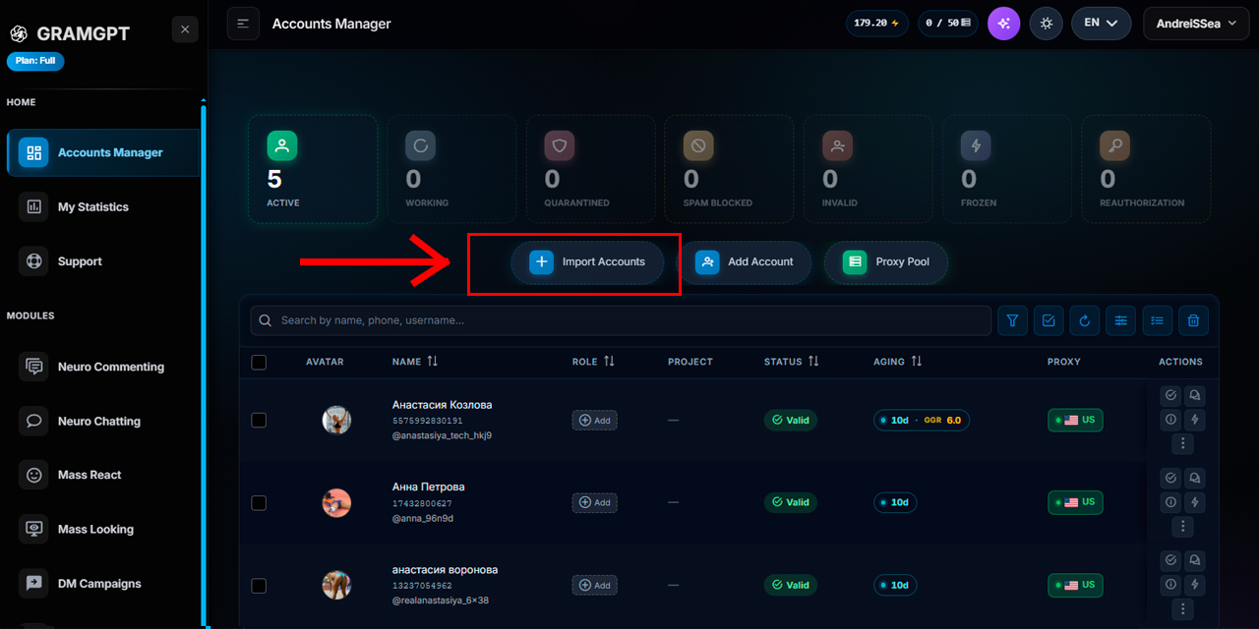This screenshot has width=1259, height=629.
Task: Click the sidebar menu hamburger toggle
Action: (x=243, y=24)
